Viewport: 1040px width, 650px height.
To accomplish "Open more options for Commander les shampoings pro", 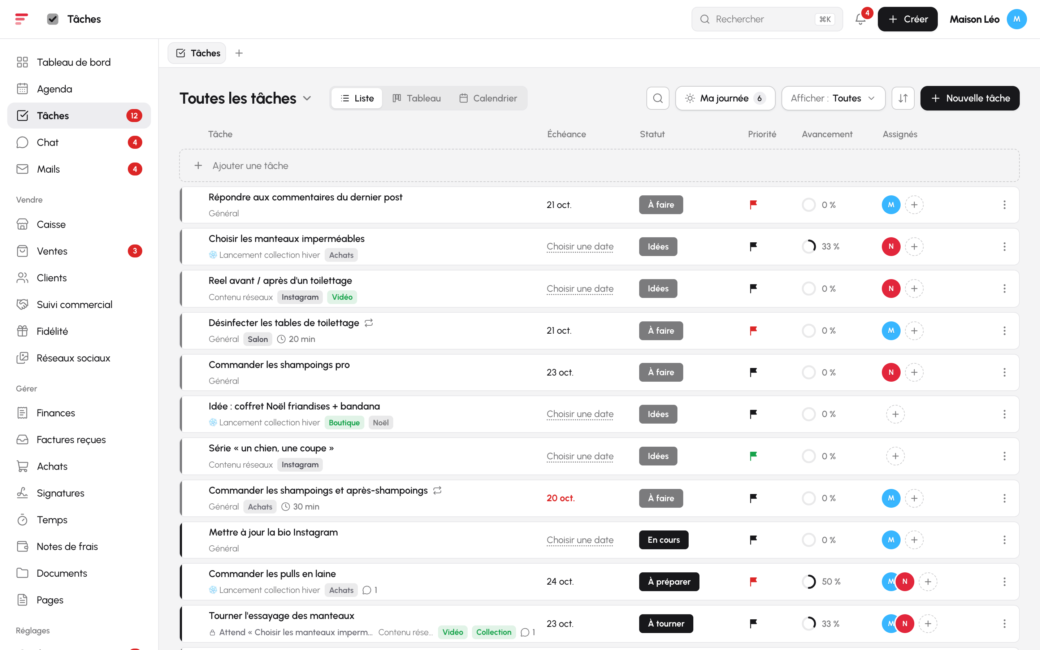I will [1004, 372].
